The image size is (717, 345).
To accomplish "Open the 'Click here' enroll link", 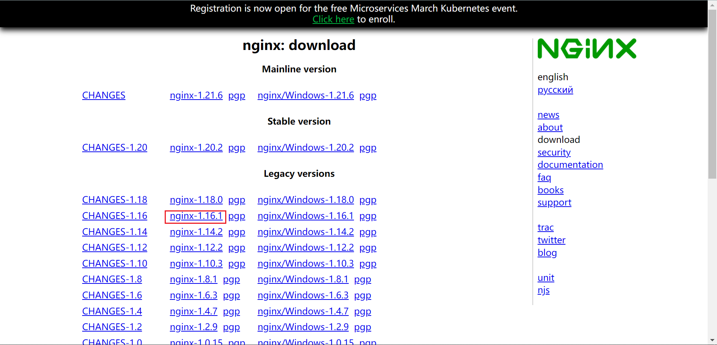I will click(333, 19).
